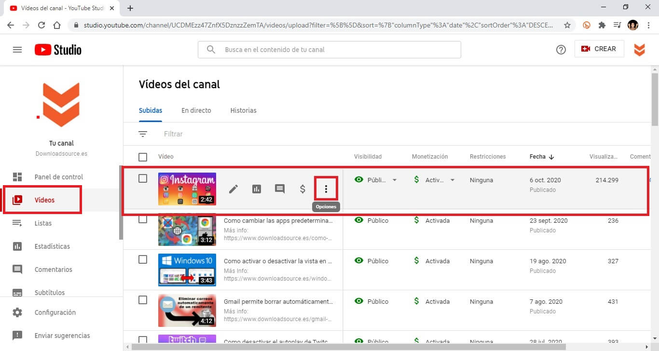
Task: Click the browser address bar URL
Action: click(318, 25)
